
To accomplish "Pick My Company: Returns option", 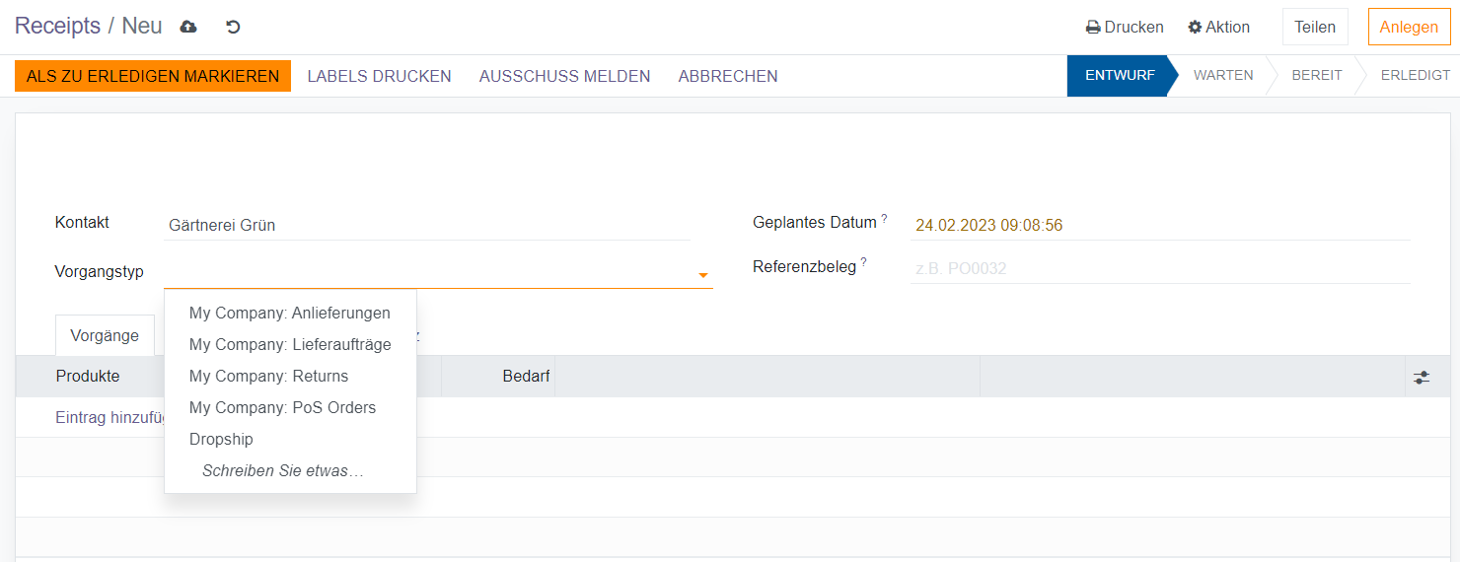I will [268, 376].
